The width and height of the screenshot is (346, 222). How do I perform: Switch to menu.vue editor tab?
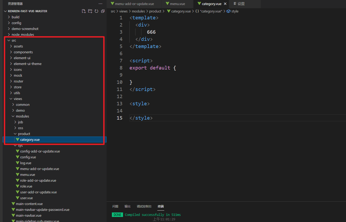(178, 4)
